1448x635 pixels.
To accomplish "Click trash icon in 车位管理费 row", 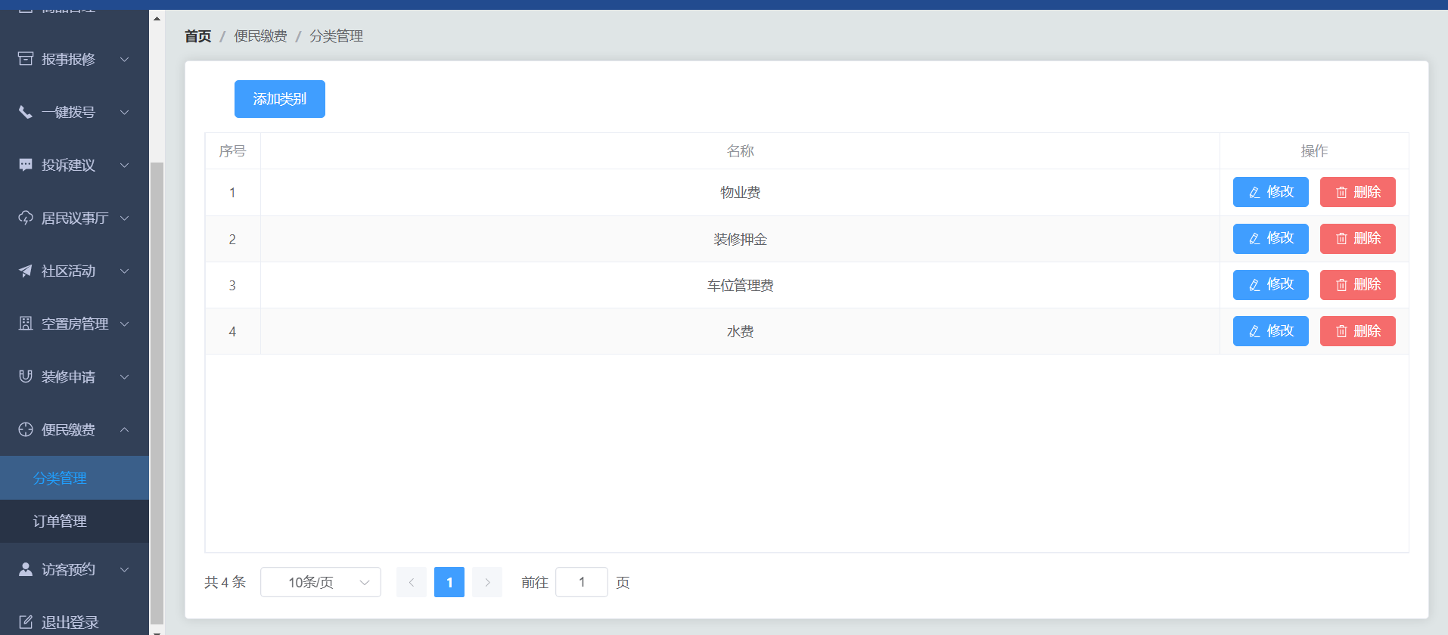I will [x=1341, y=285].
